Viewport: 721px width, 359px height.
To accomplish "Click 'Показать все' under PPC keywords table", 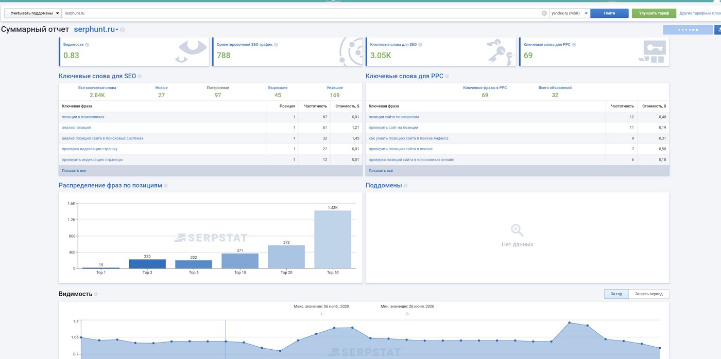I will [381, 171].
